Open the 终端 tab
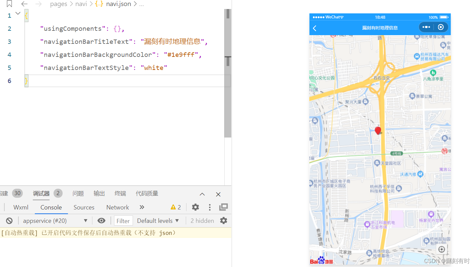Image resolution: width=475 pixels, height=267 pixels. 121,193
